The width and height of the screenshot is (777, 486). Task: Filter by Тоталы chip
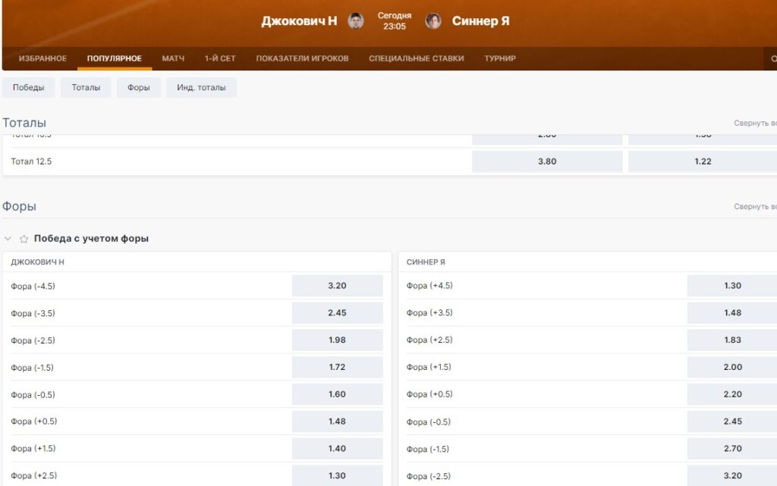(x=86, y=88)
